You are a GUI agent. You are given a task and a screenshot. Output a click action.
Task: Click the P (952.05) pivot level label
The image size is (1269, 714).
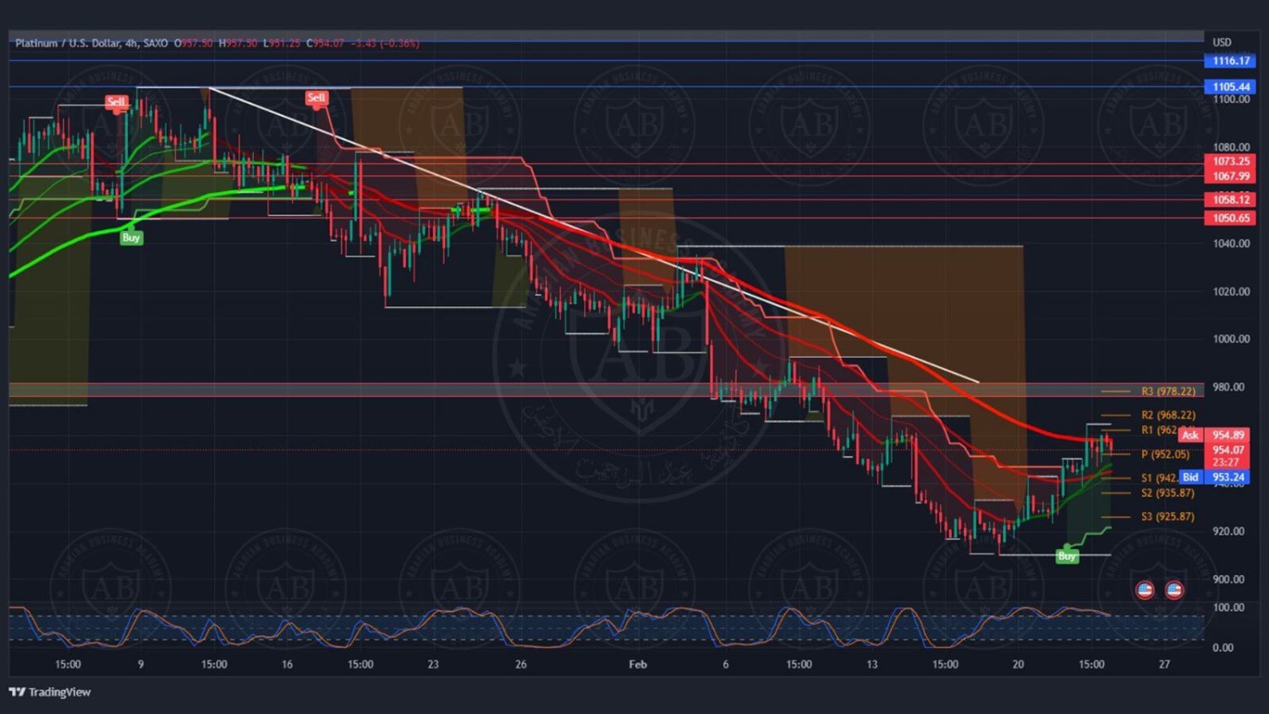coord(1165,454)
